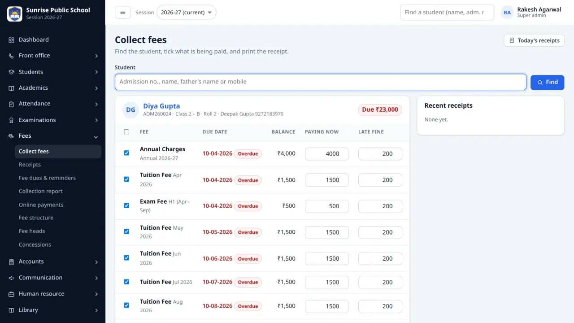Click the Sunrise Public School logo icon

(15, 14)
